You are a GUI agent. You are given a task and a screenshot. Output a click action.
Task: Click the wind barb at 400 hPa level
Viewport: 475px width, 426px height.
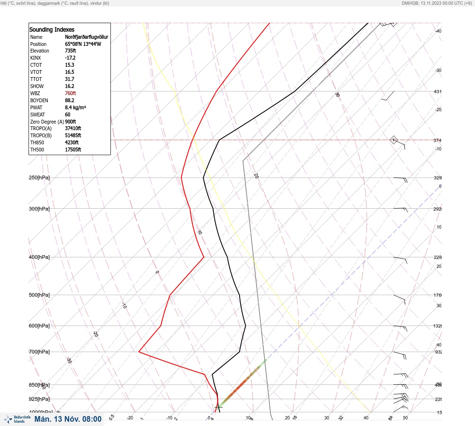tap(400, 260)
